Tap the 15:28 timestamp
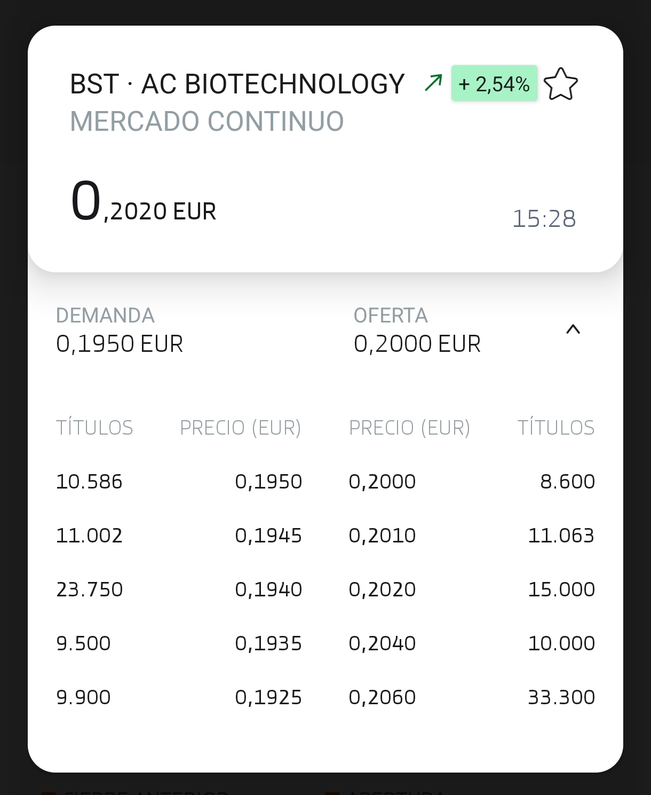The height and width of the screenshot is (795, 651). [x=544, y=219]
